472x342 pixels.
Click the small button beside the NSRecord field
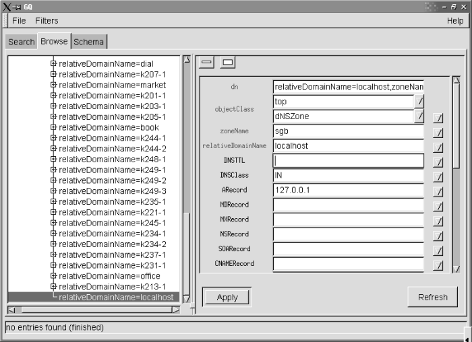coord(438,236)
